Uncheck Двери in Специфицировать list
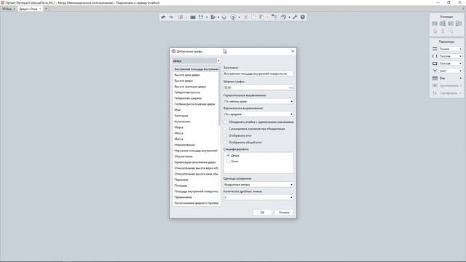The height and width of the screenshot is (262, 466). [x=228, y=155]
